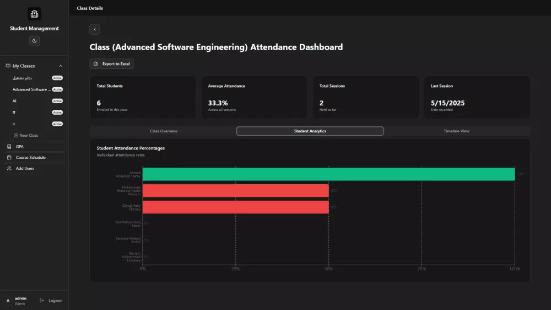Click the green 100% attendance bar
This screenshot has height=310, width=551.
click(x=328, y=174)
